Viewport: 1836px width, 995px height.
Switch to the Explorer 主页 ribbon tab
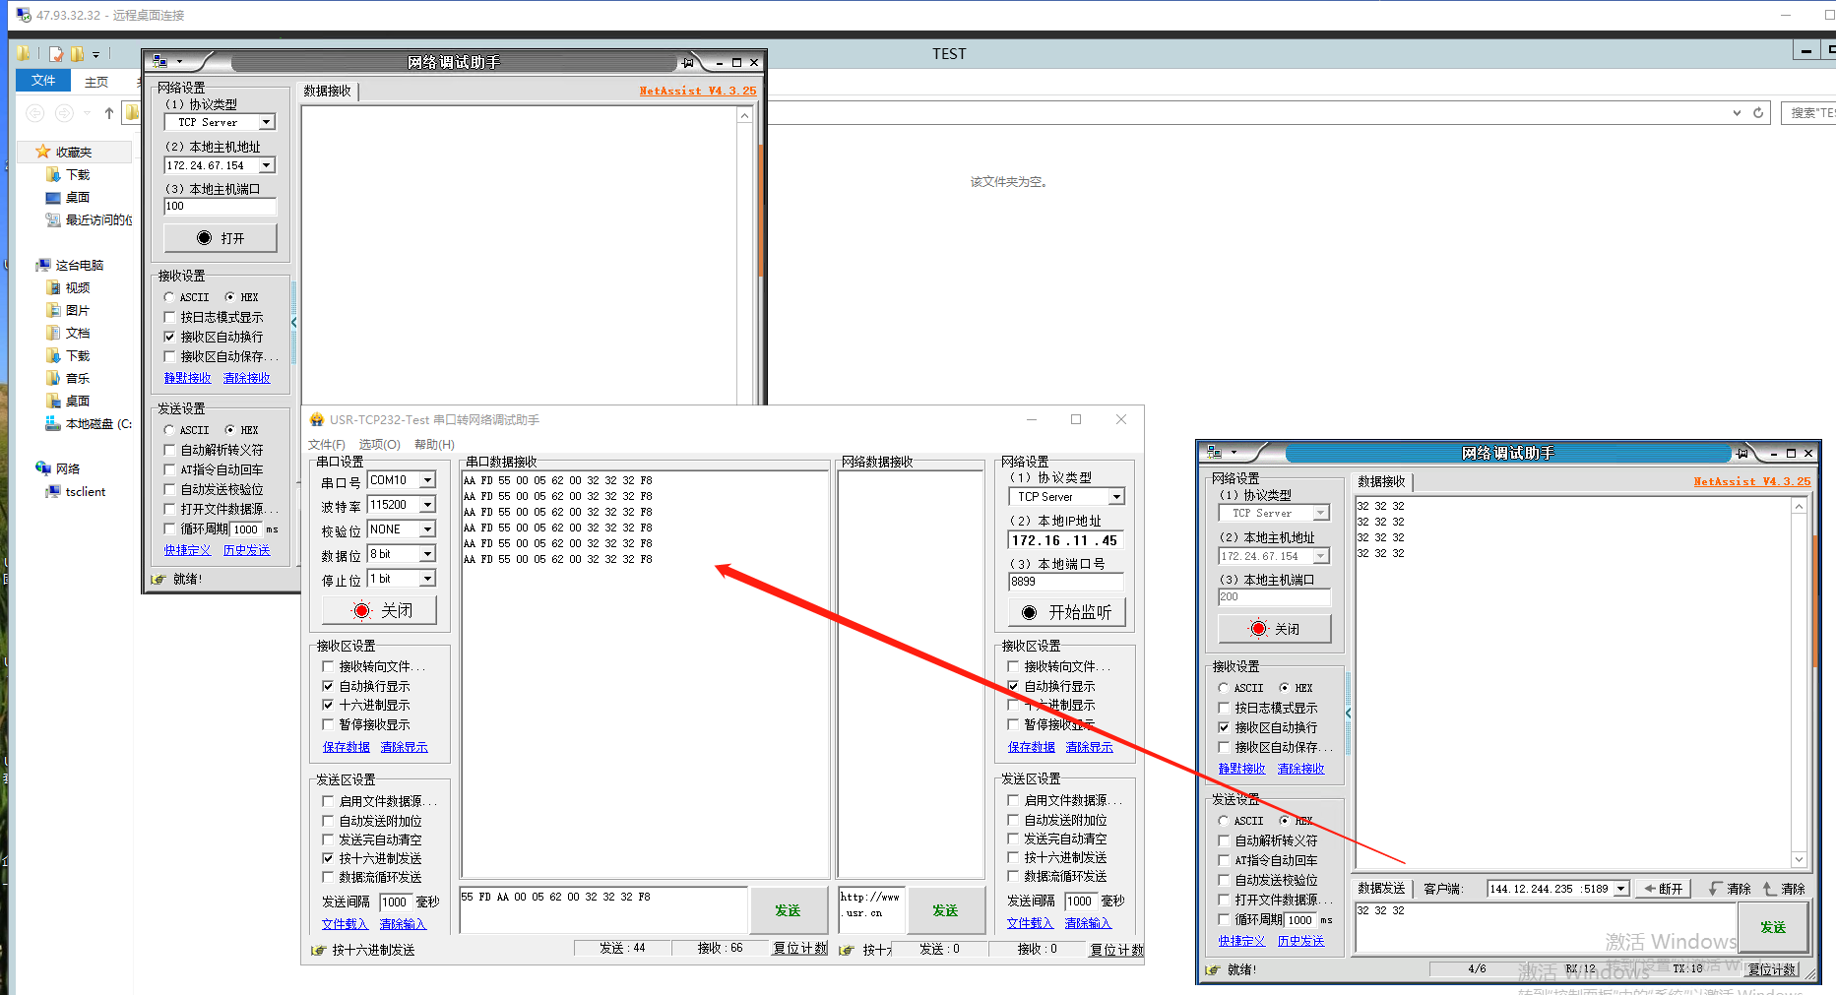coord(96,82)
